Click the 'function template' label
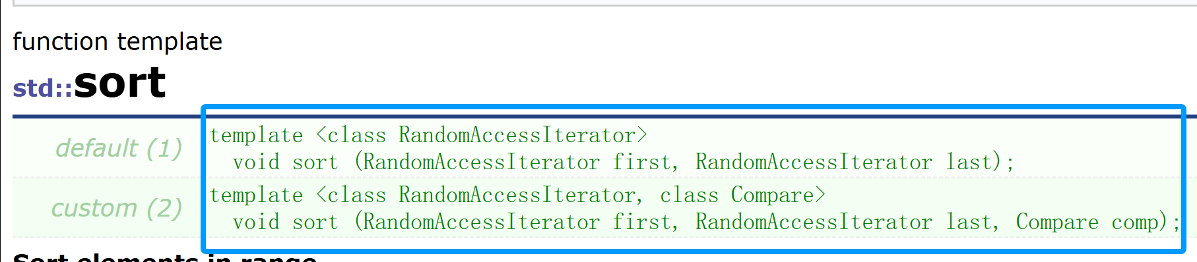Screen dimensions: 1197x262 [x=117, y=41]
